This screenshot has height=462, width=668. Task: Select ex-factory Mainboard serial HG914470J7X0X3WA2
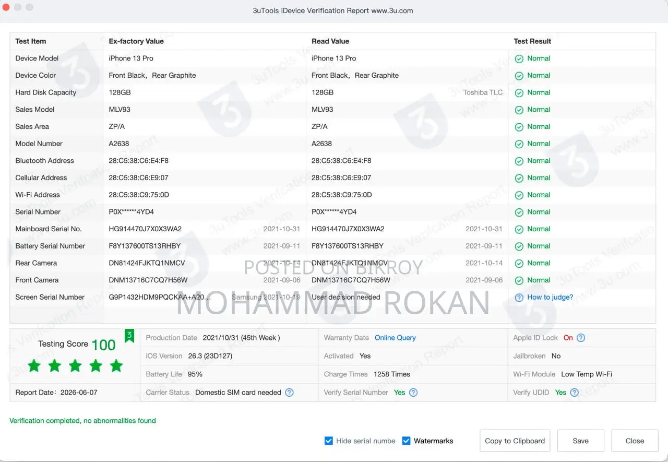coord(145,229)
